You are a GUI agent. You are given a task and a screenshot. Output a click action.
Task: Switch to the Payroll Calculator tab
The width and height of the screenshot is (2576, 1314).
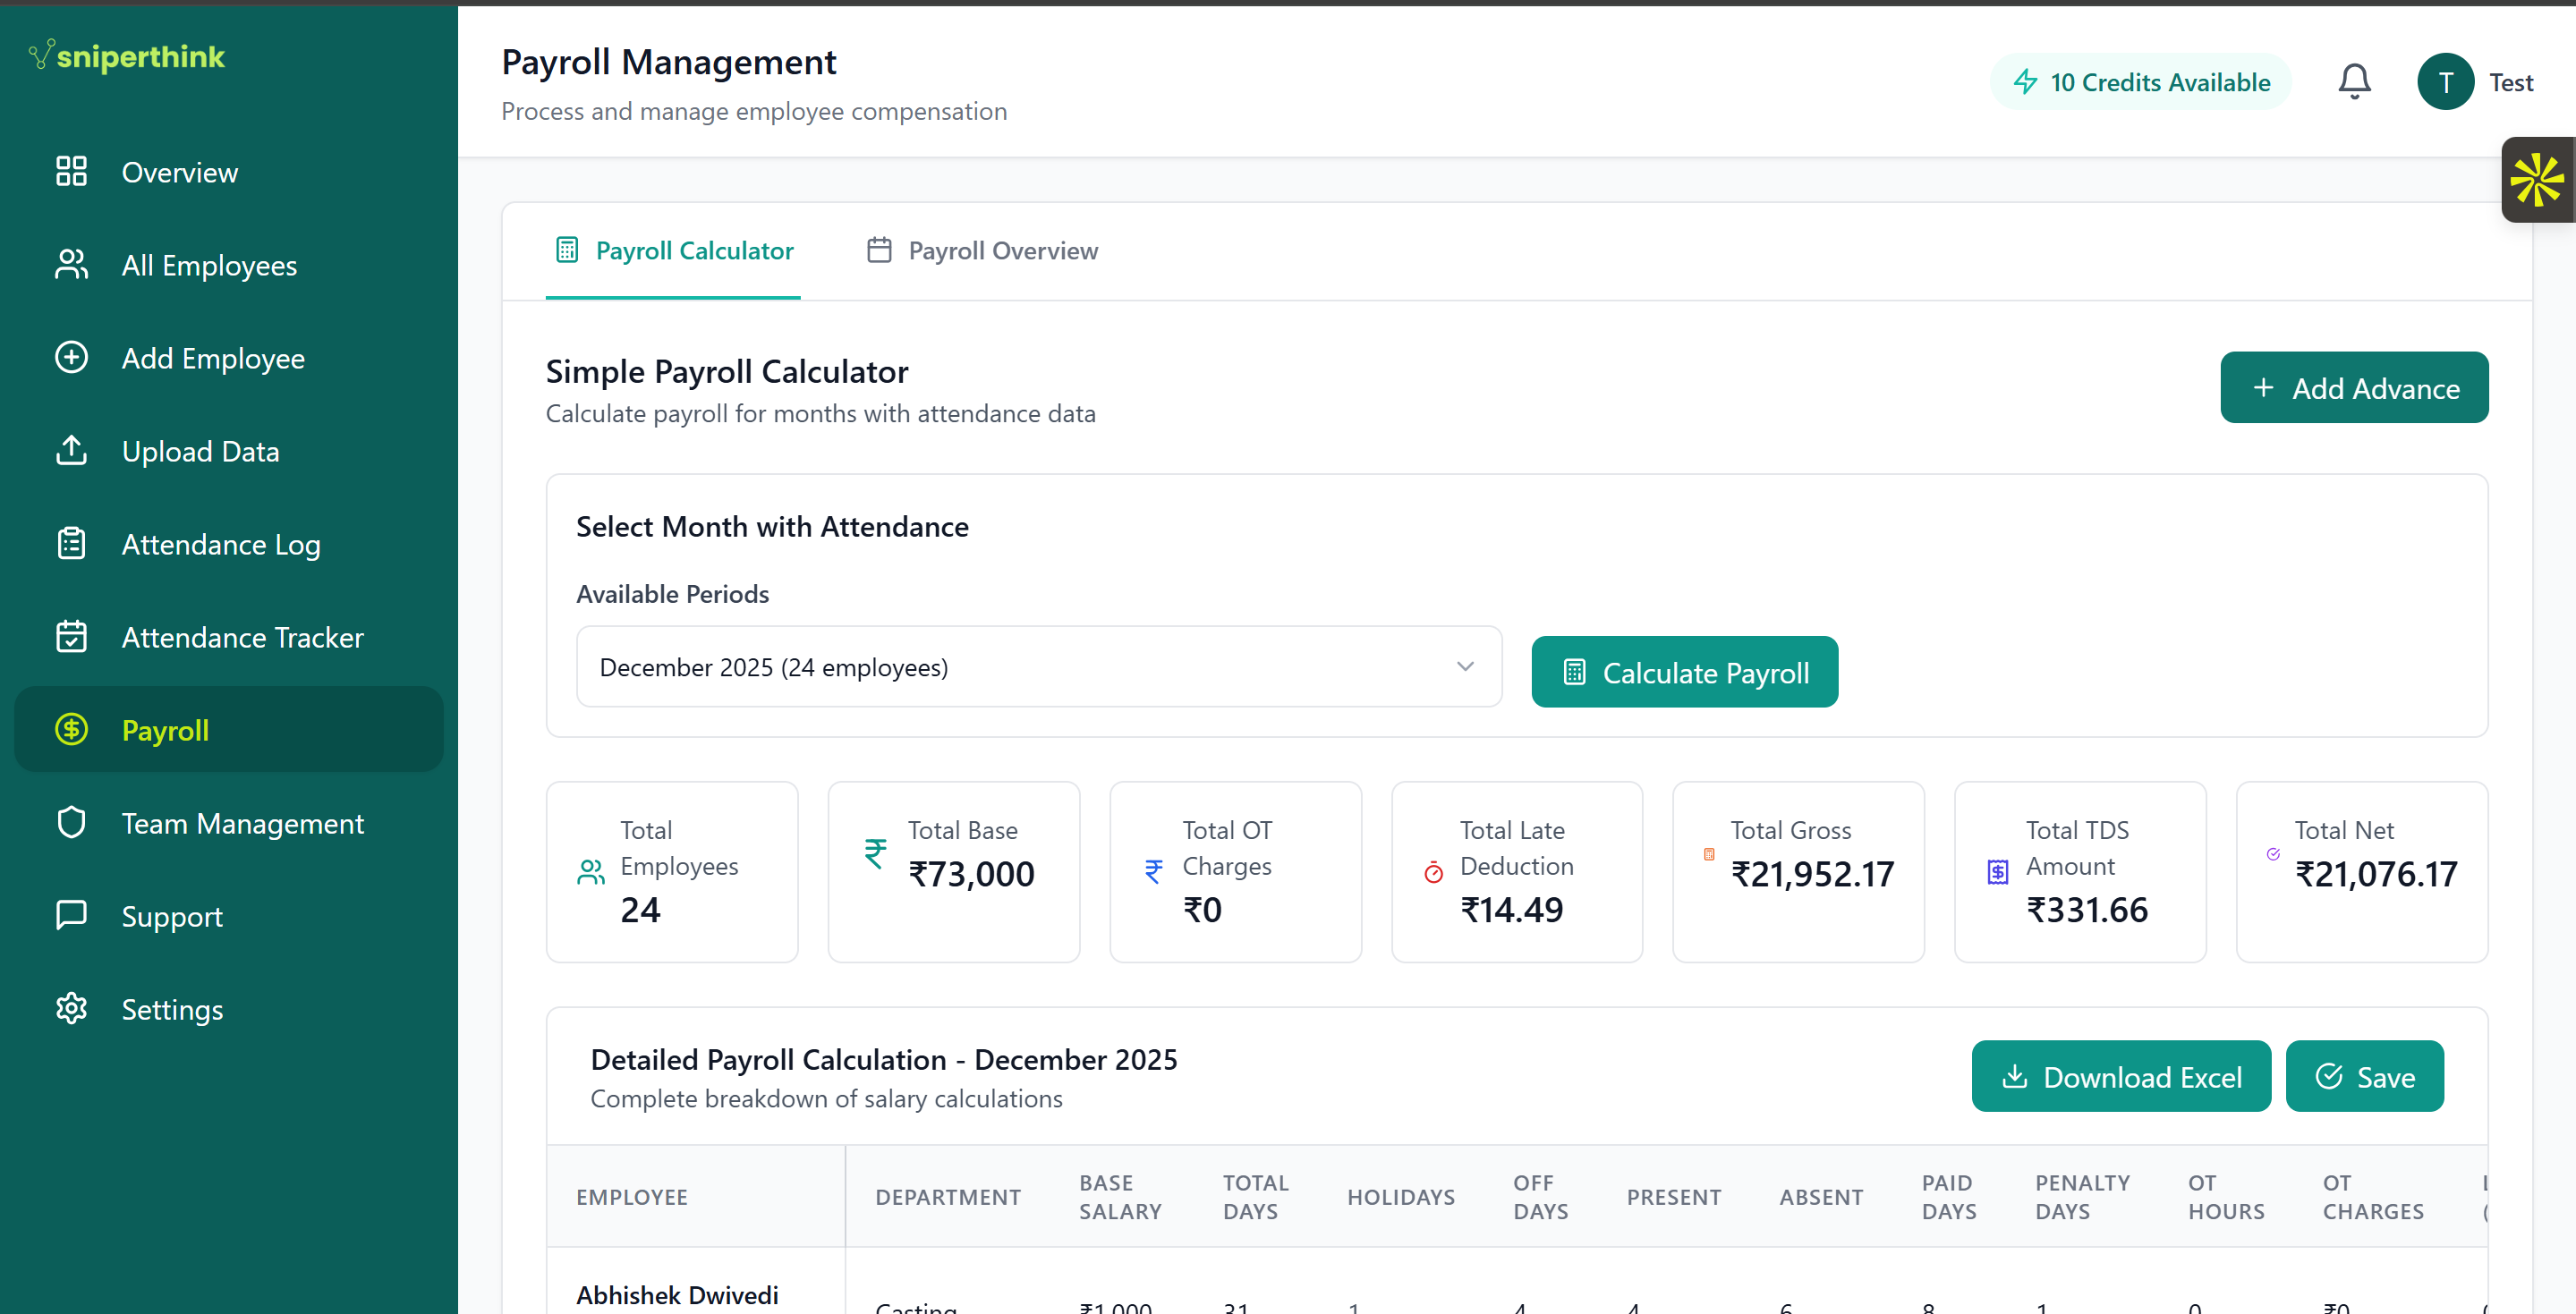[673, 251]
